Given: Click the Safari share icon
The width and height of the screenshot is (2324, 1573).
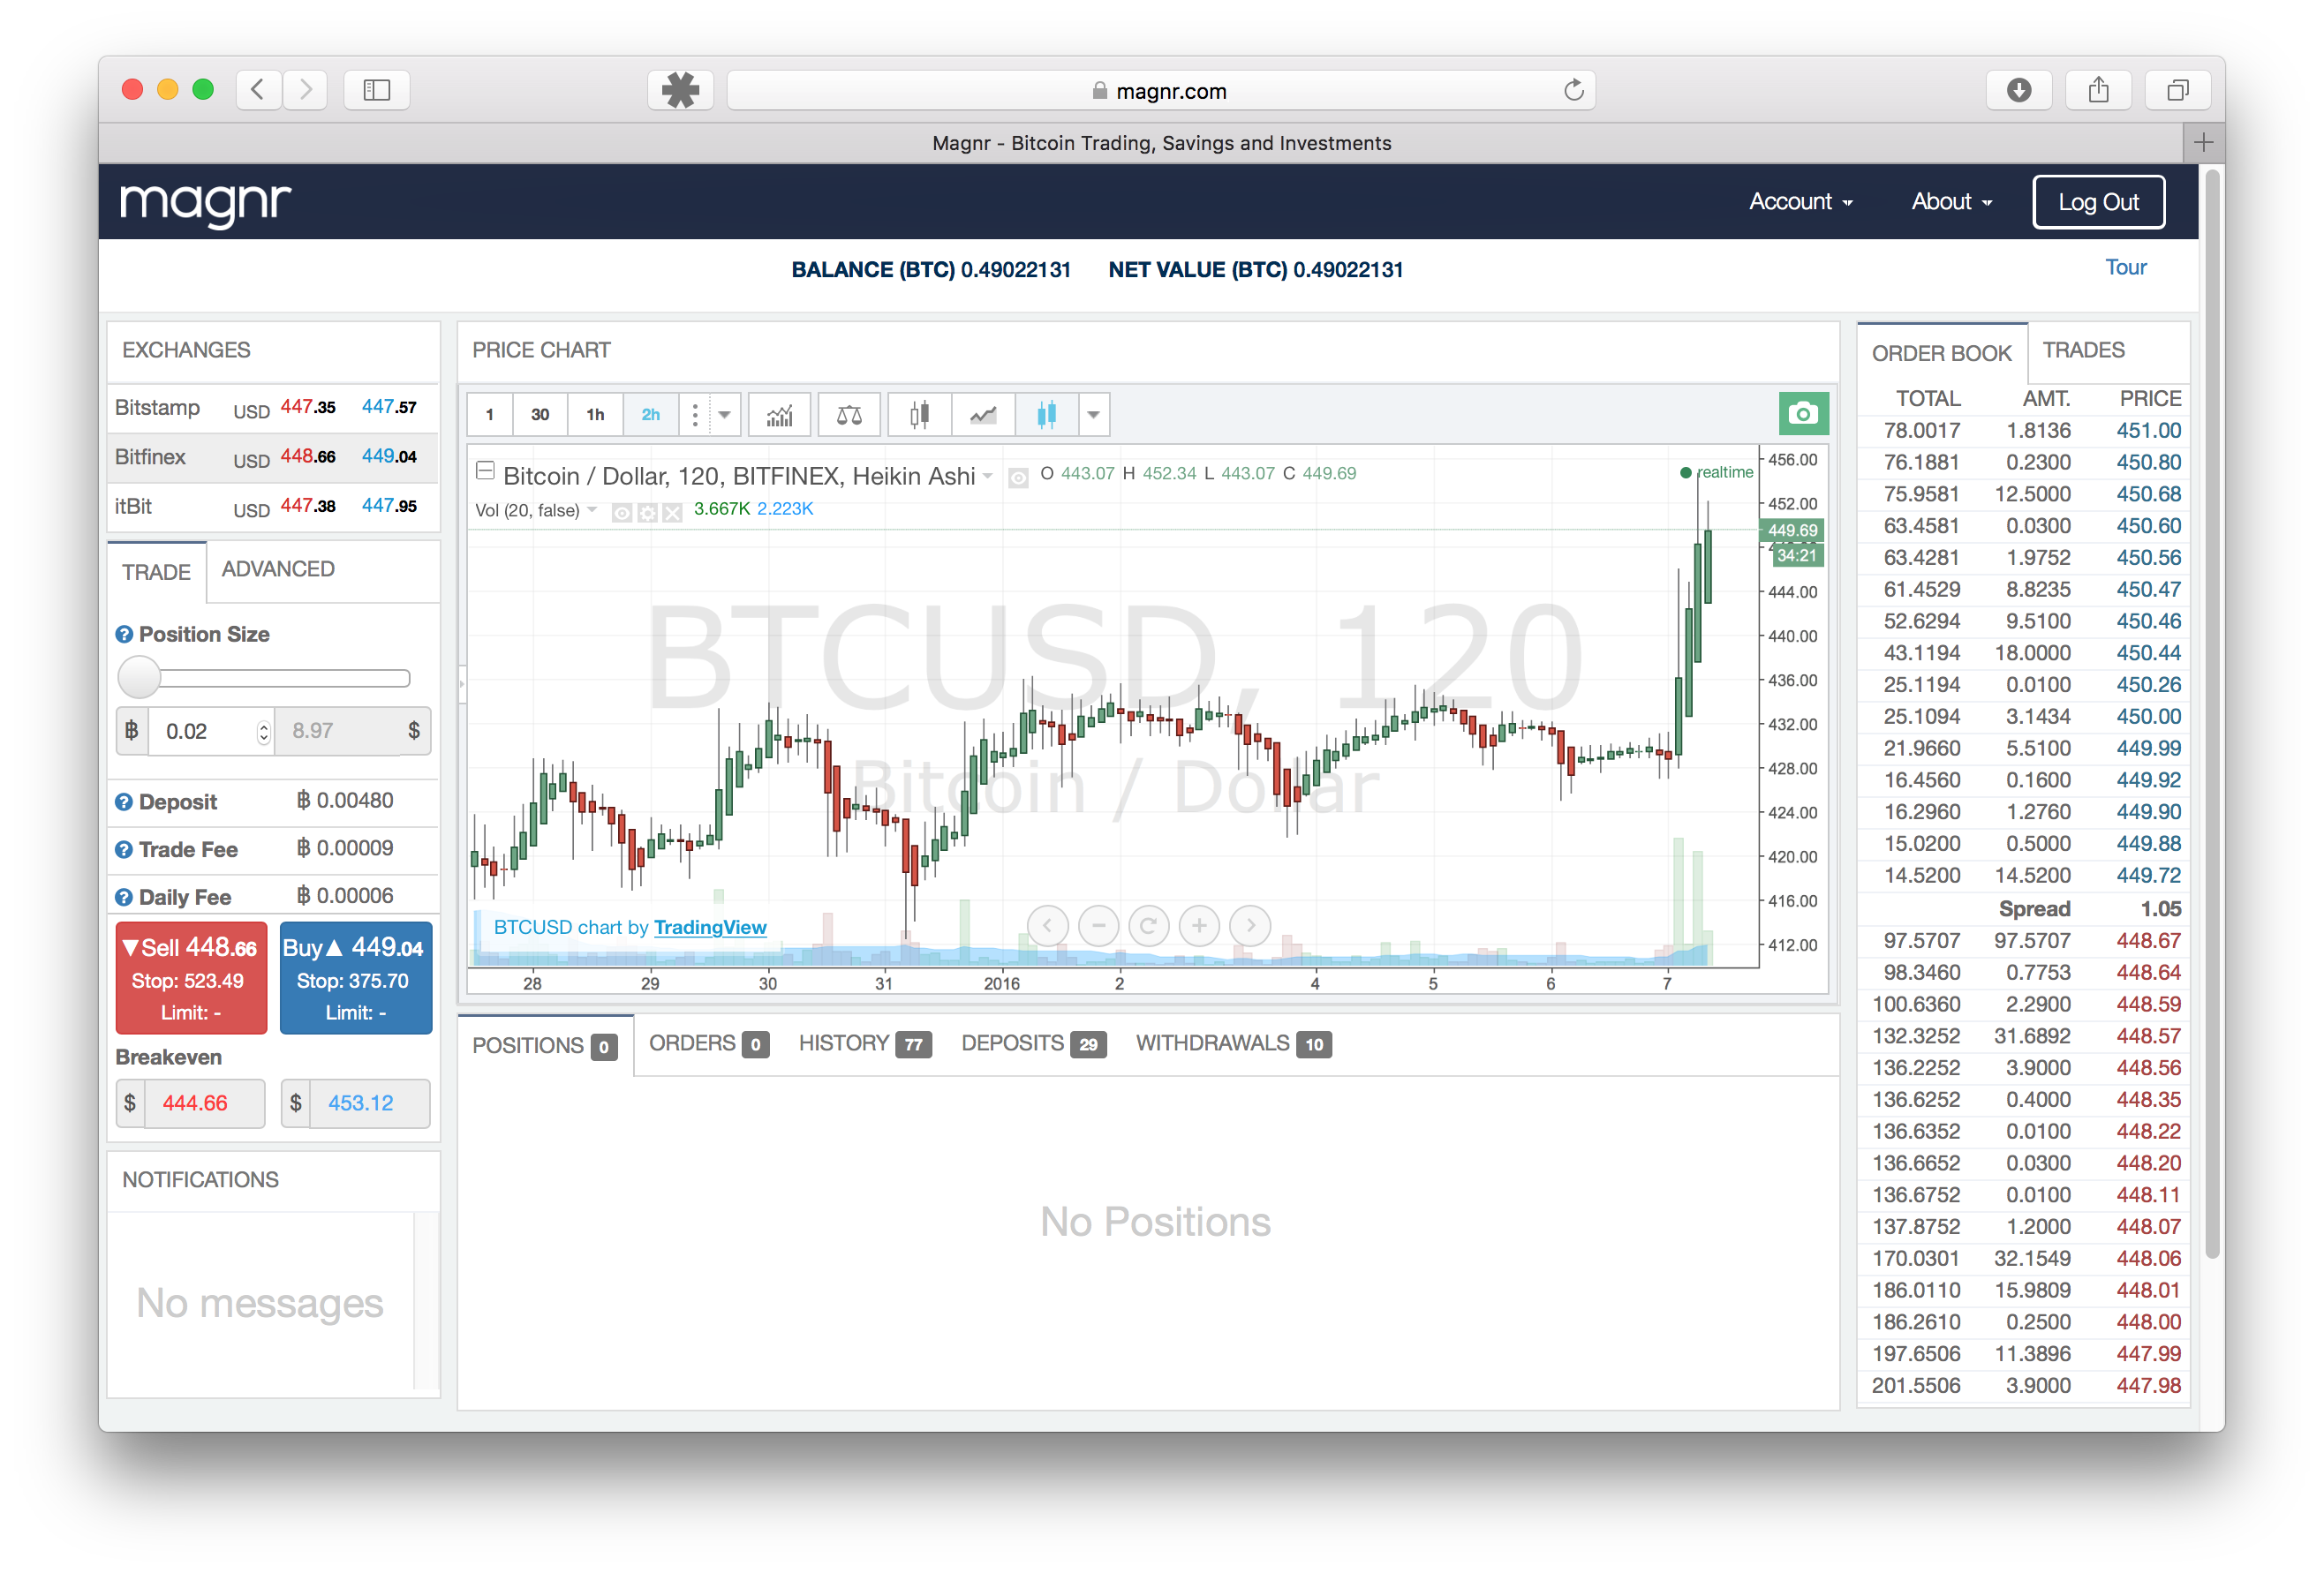Looking at the screenshot, I should click(2098, 91).
